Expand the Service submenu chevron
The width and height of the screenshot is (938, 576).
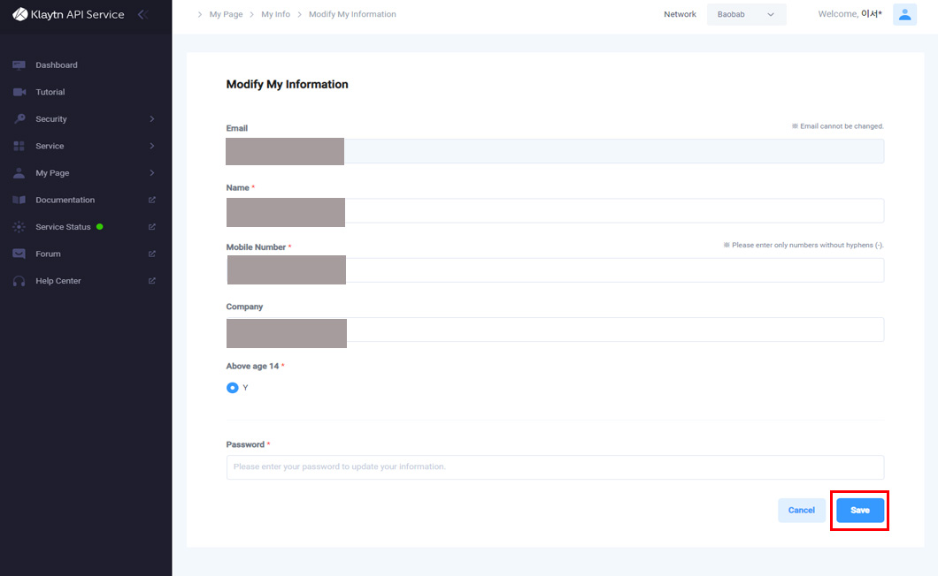[152, 146]
